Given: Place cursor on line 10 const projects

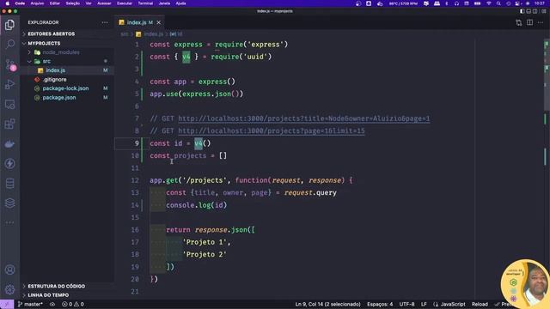Looking at the screenshot, I should [x=188, y=155].
